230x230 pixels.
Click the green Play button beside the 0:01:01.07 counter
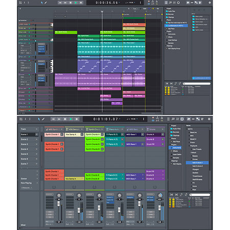71,119
